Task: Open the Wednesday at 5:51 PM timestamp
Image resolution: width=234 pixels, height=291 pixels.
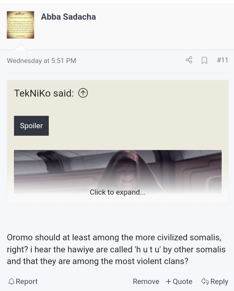Action: pos(42,61)
